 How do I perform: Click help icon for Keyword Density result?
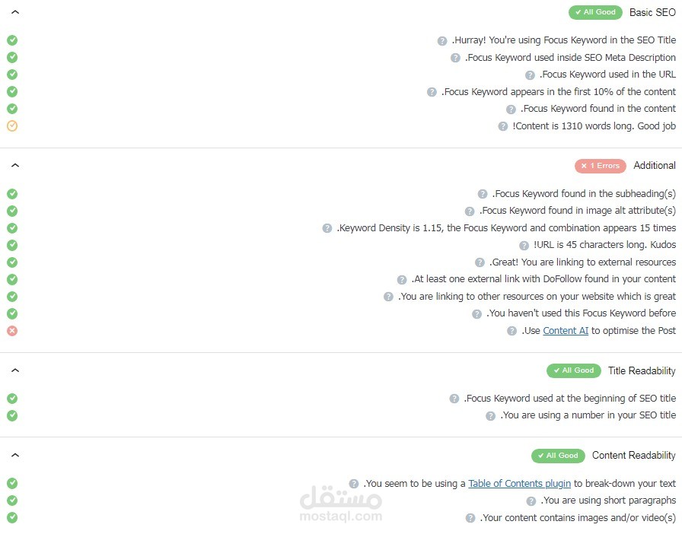(x=327, y=228)
